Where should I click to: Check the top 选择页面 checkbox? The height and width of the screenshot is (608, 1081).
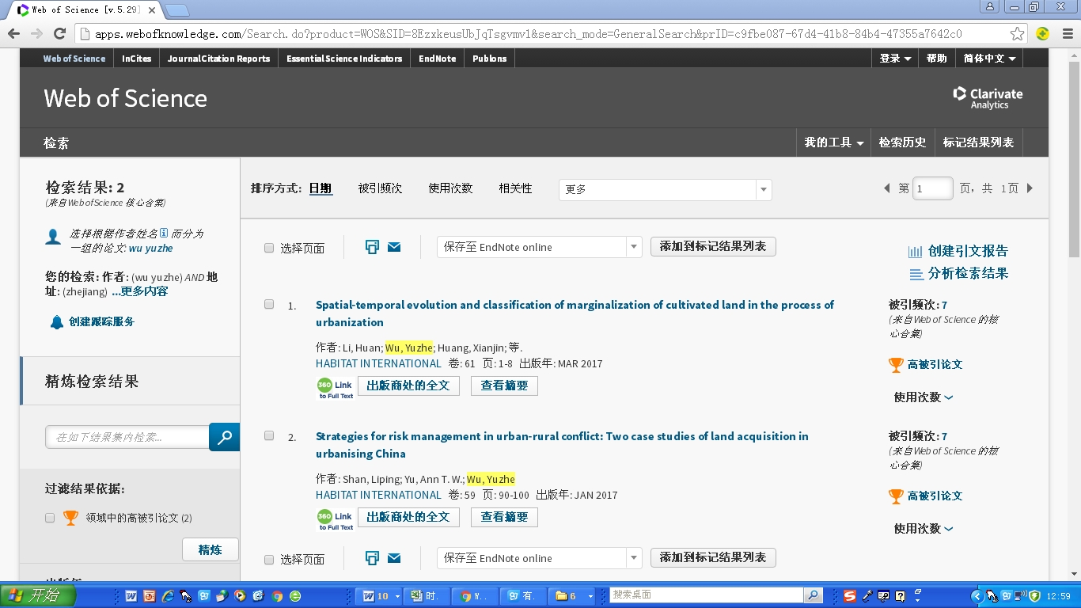pos(269,248)
